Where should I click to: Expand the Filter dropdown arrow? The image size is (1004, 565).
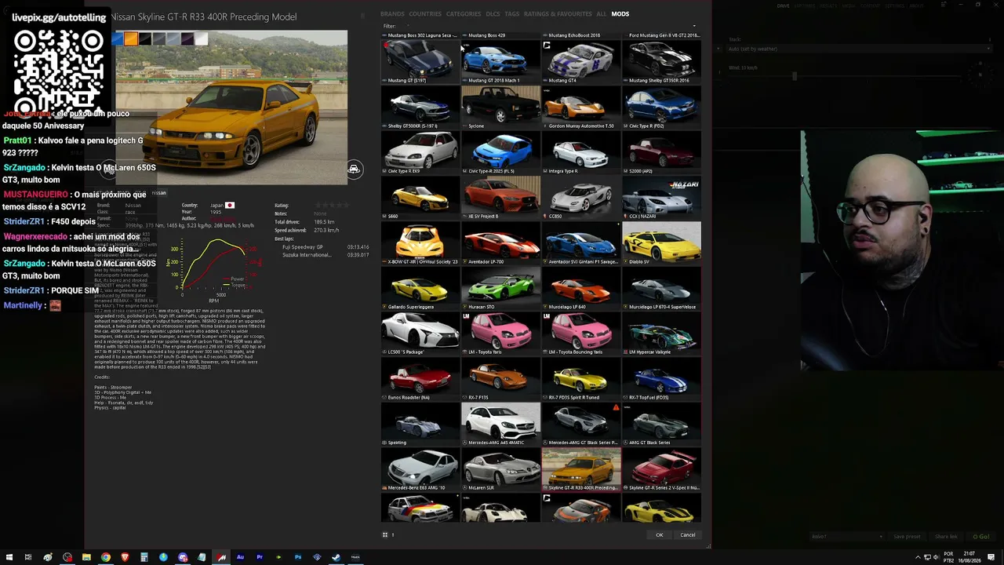694,26
